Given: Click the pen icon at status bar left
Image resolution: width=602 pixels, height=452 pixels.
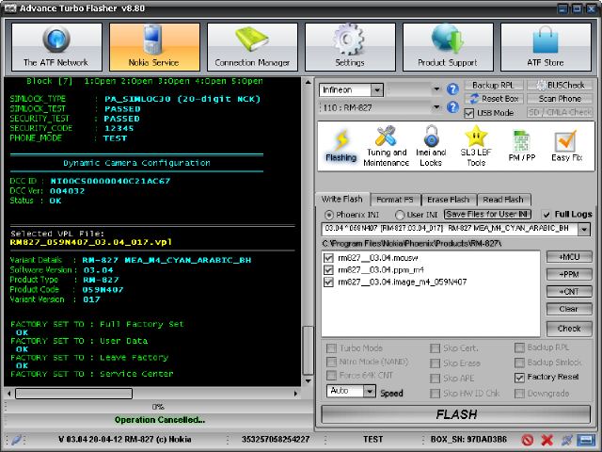Looking at the screenshot, I should point(16,440).
